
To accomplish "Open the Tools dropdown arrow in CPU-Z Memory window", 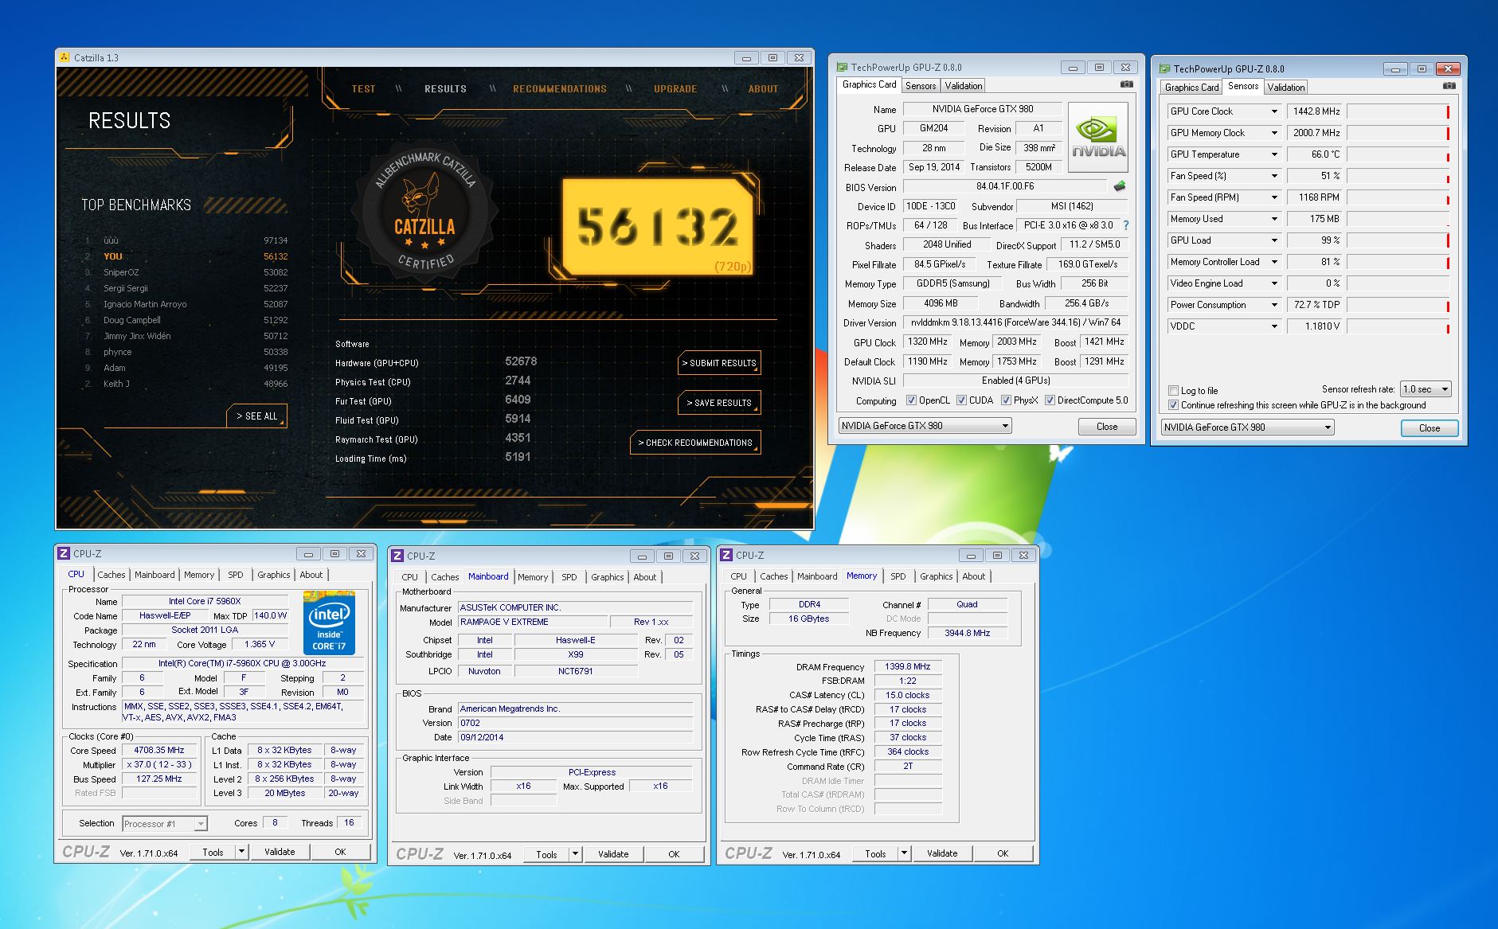I will (x=904, y=853).
